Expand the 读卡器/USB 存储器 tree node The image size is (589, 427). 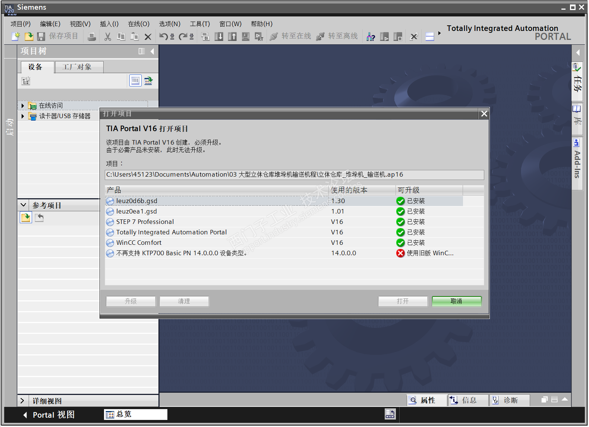pyautogui.click(x=23, y=116)
